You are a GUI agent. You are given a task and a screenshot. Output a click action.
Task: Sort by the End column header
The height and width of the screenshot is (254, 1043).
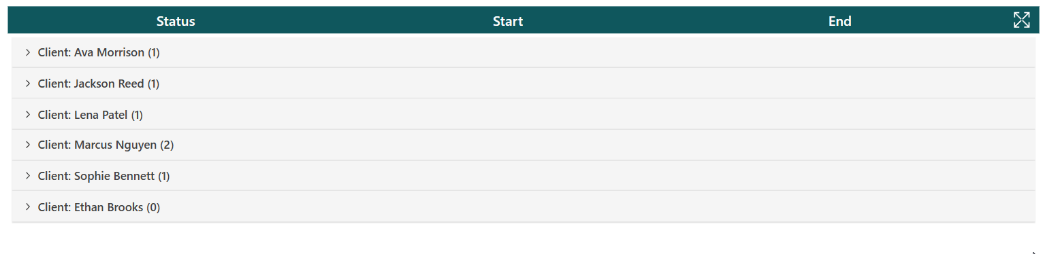839,21
